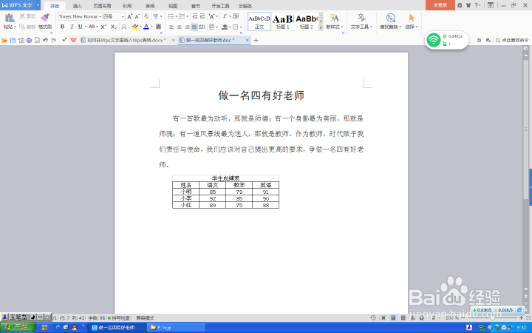
Task: Click the Copy button in ribbon
Action: pos(27,27)
